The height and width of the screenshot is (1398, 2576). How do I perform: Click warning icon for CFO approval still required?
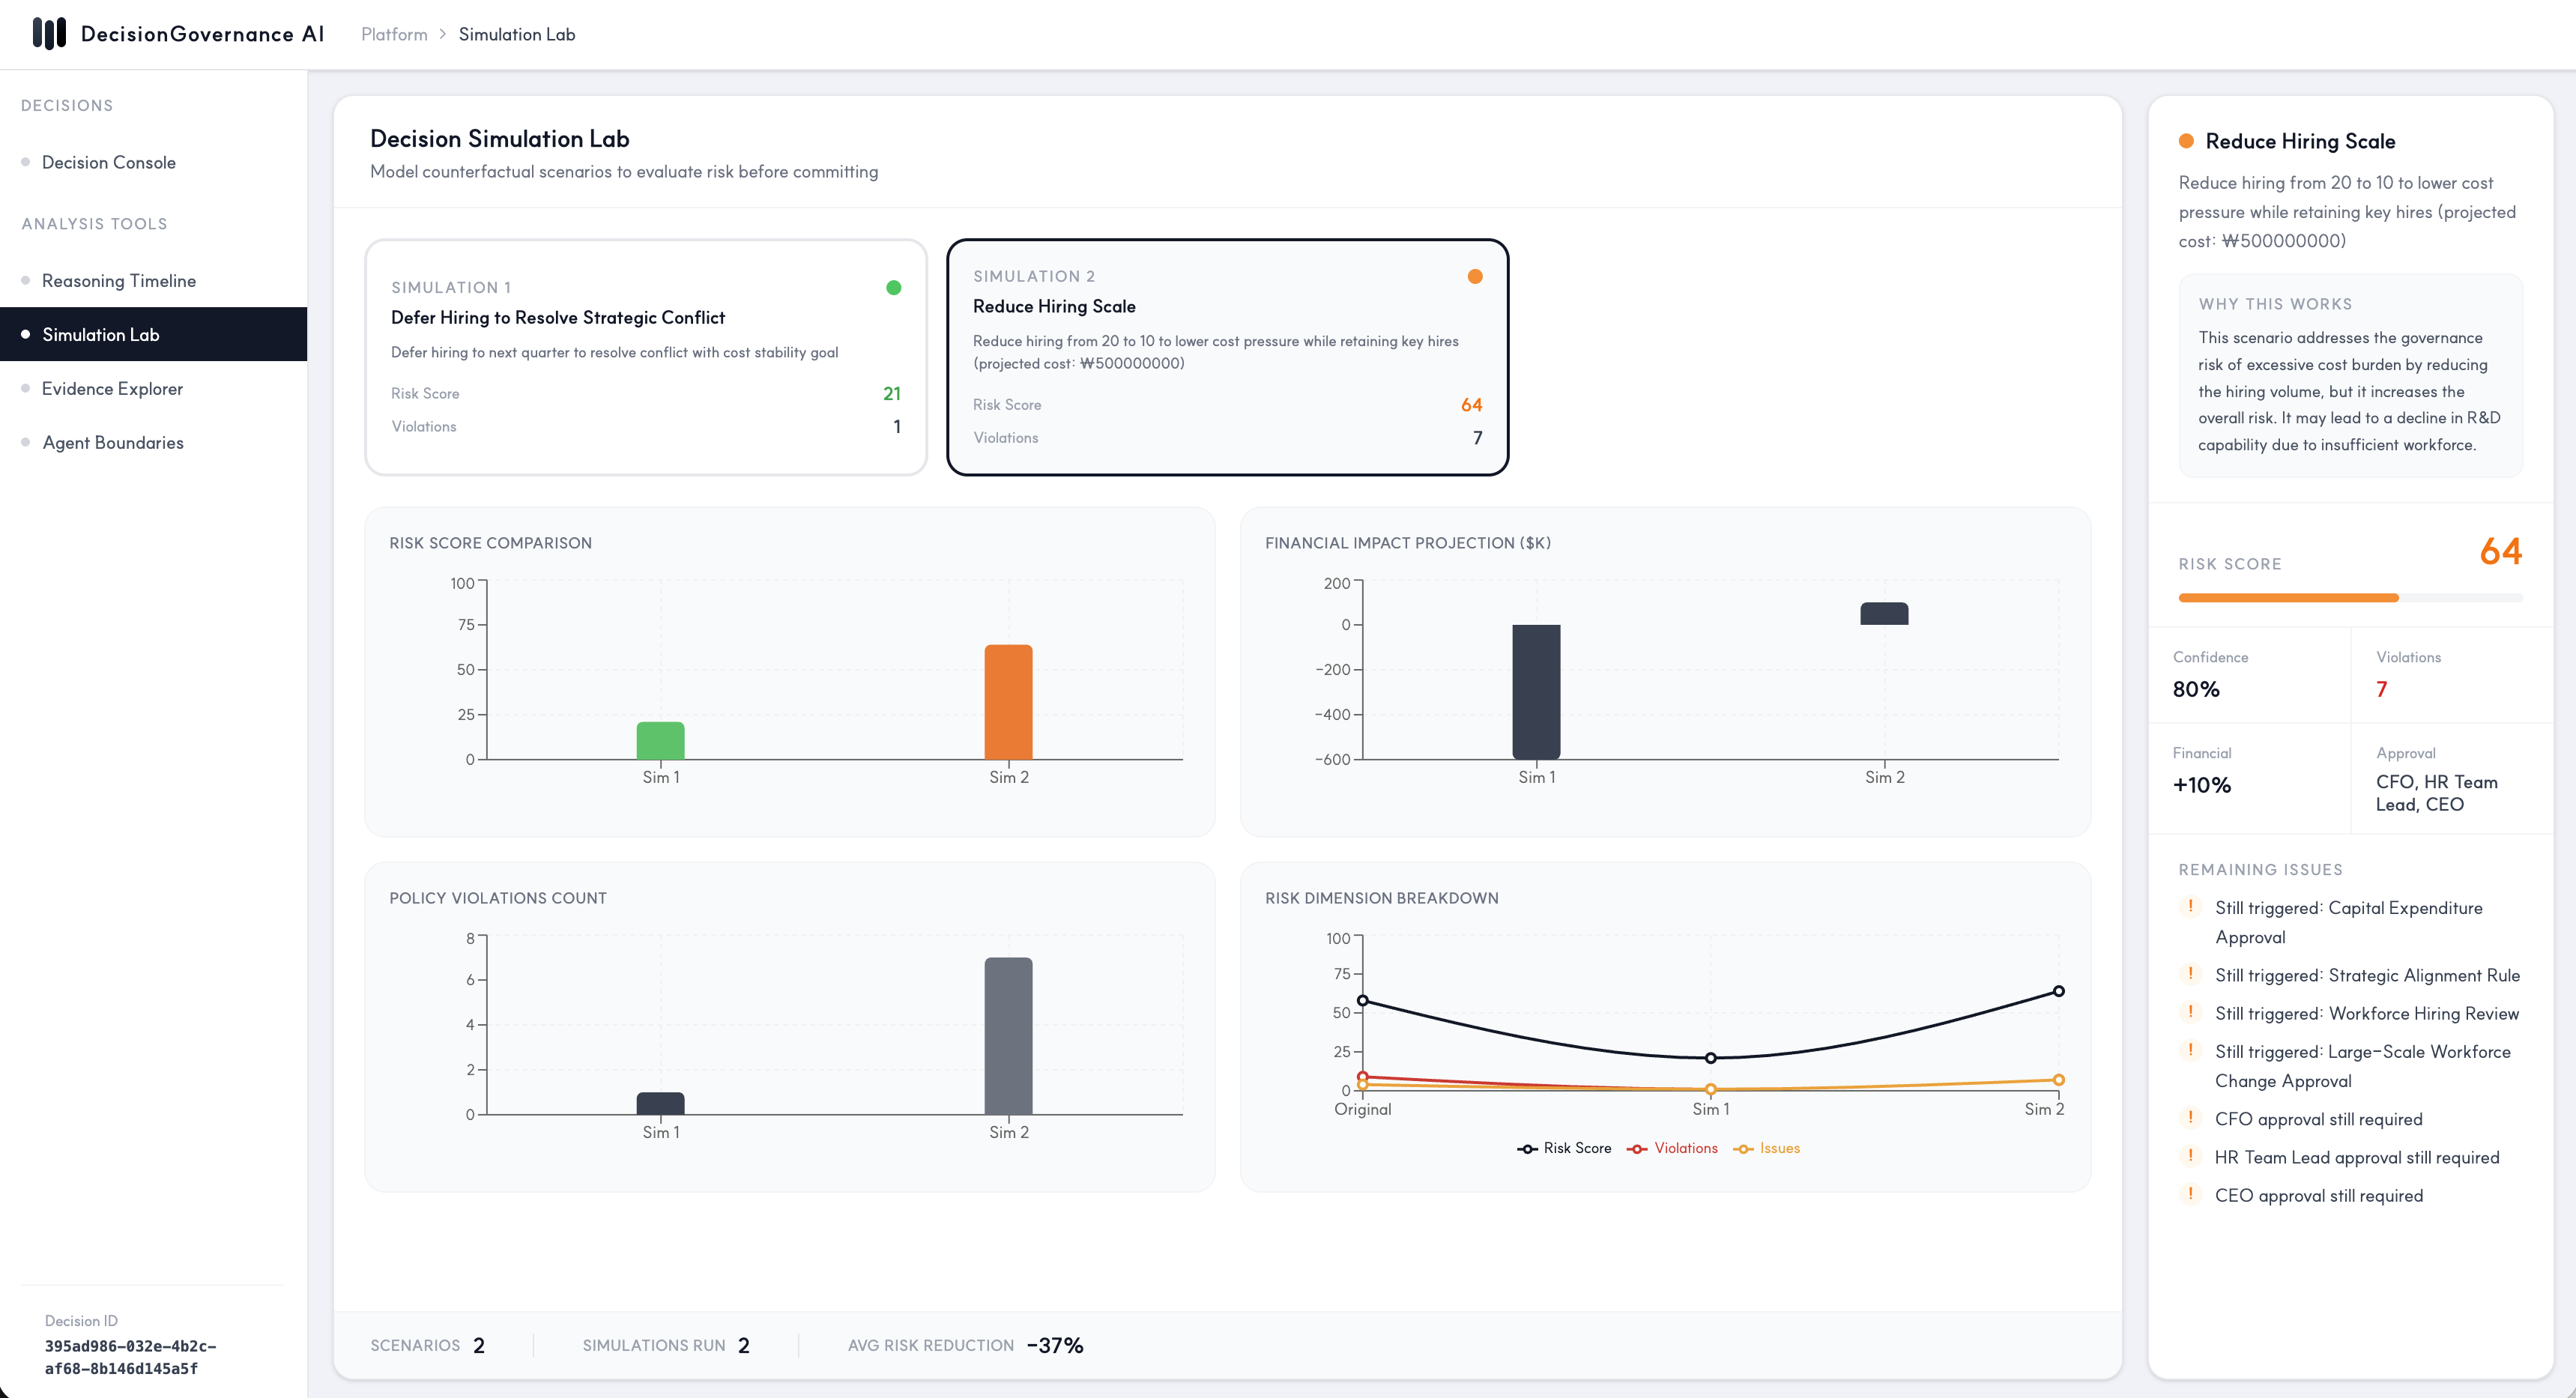click(2190, 1118)
